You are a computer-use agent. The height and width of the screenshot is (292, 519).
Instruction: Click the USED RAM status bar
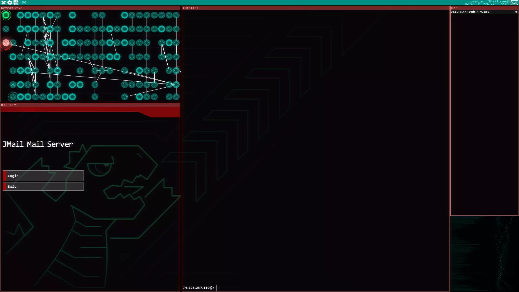(x=484, y=12)
